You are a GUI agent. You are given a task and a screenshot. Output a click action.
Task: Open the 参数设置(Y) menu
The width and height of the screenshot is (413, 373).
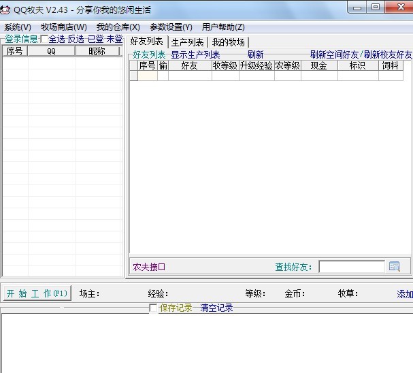pos(171,27)
